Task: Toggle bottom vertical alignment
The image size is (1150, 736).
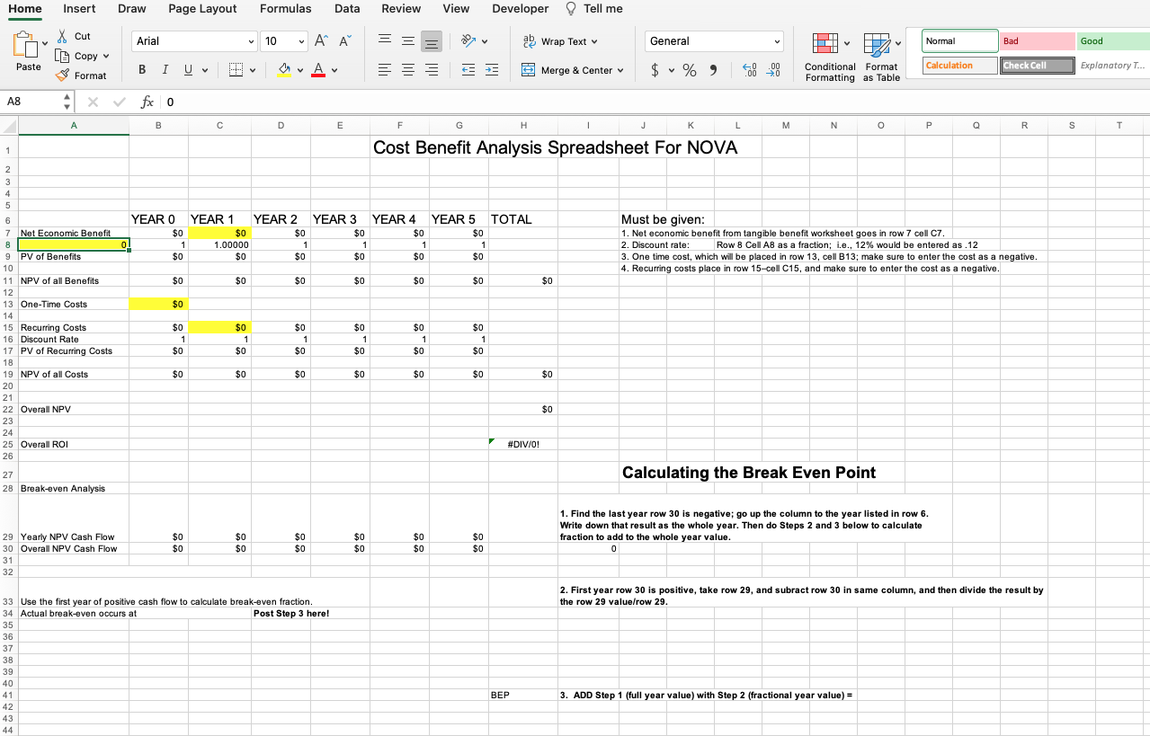Action: pos(432,41)
